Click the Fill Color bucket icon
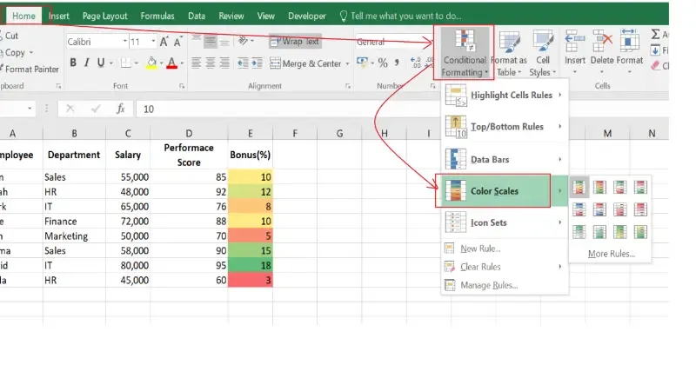The height and width of the screenshot is (378, 696). point(151,63)
